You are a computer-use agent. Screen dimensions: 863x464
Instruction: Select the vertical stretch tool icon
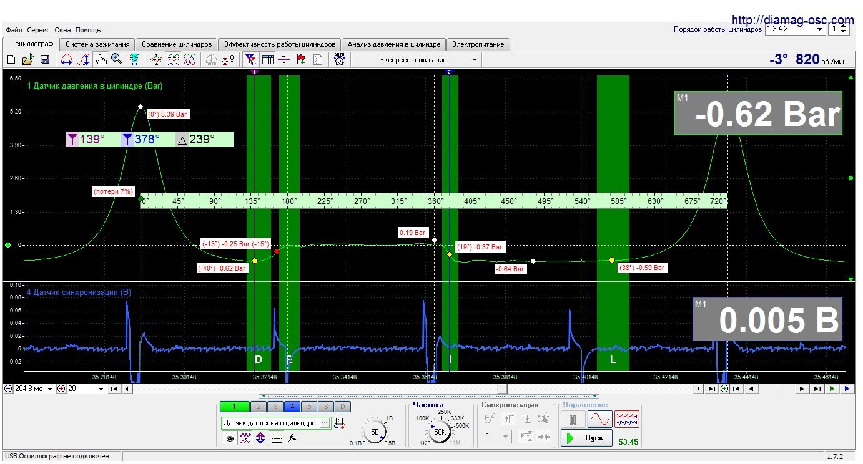tap(84, 60)
